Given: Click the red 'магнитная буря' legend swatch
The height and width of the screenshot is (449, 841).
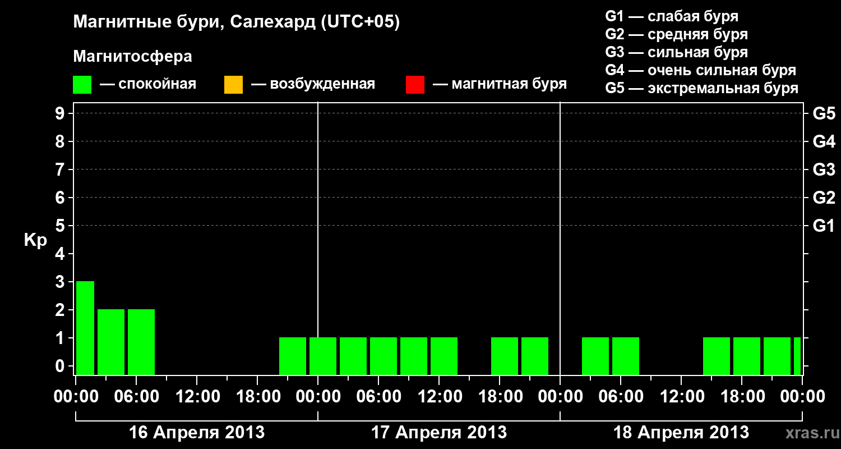Looking at the screenshot, I should (x=415, y=85).
